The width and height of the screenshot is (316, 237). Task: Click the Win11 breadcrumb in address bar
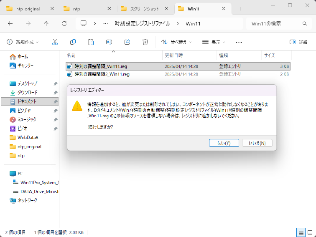pyautogui.click(x=193, y=23)
